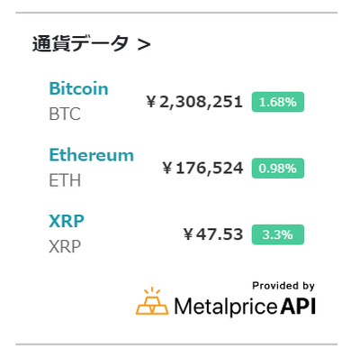Screen dimensions: 360x358
Task: Open the XRP currency name link
Action: tap(67, 221)
